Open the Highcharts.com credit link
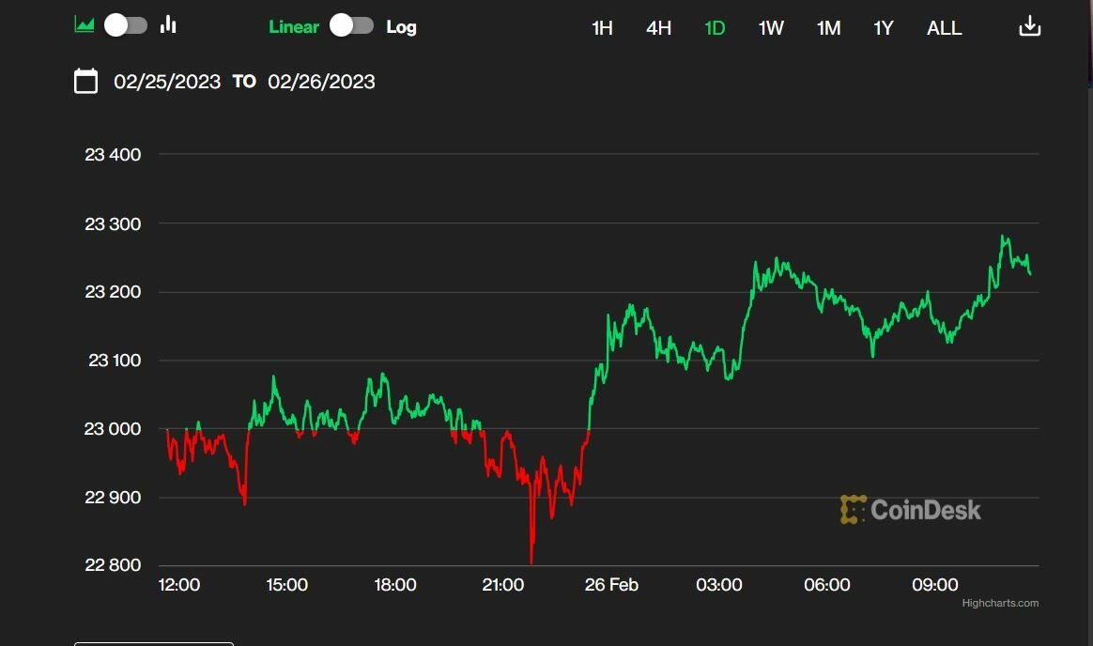The height and width of the screenshot is (646, 1093). (1000, 603)
